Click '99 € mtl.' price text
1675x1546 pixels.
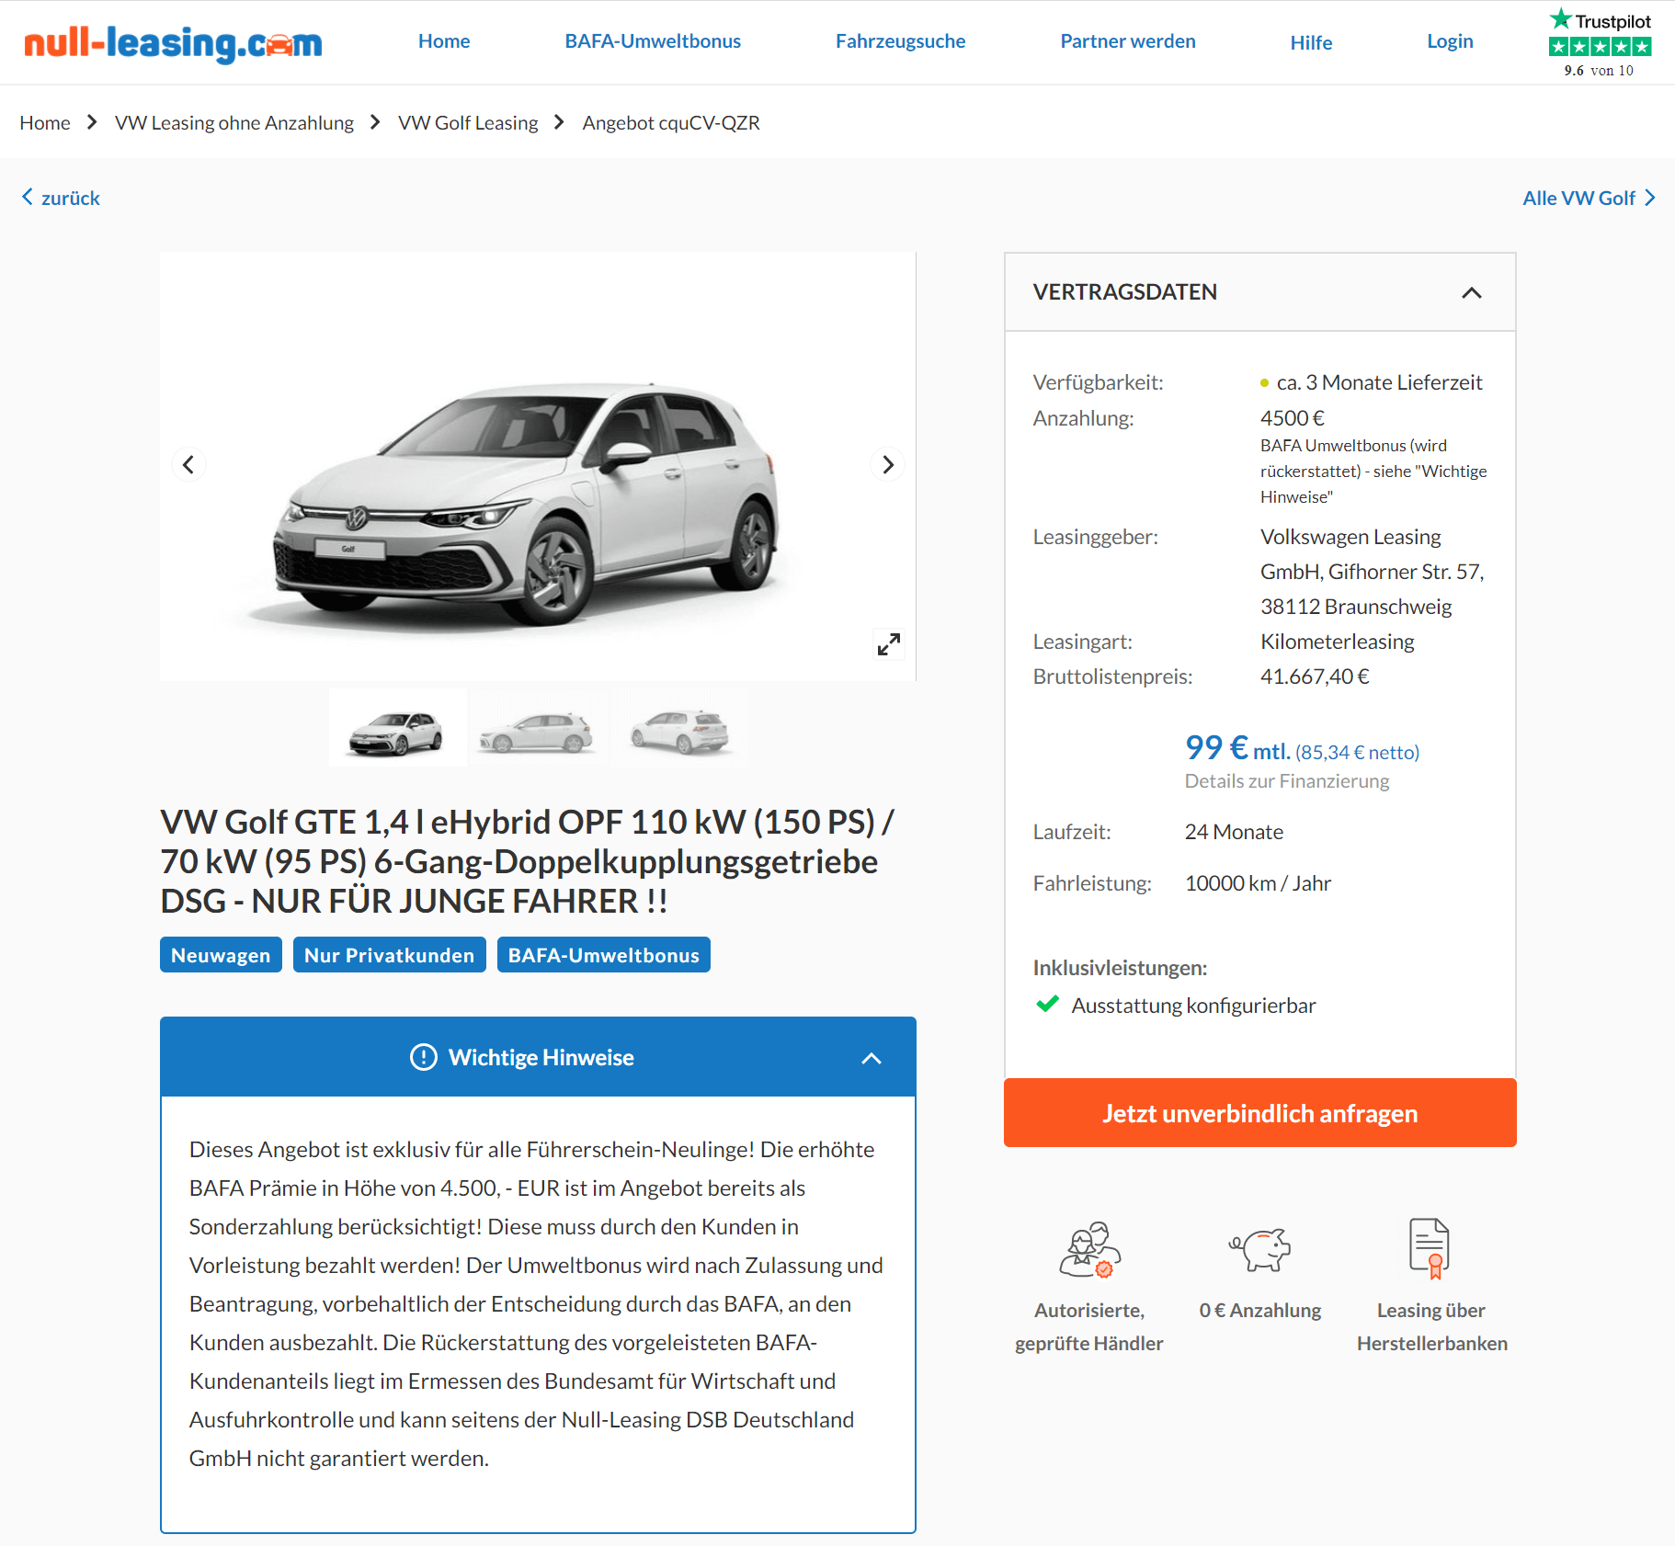(x=1237, y=748)
